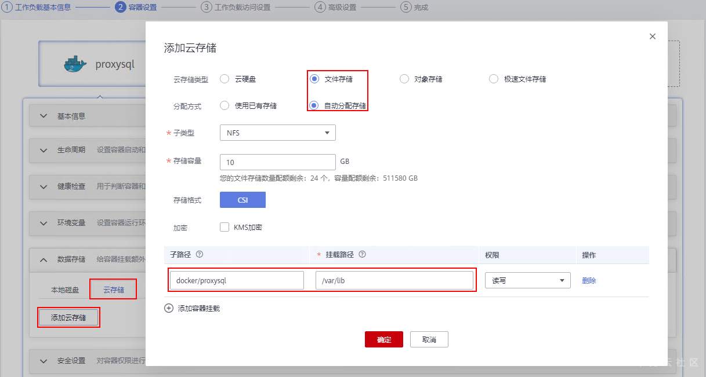Screen dimensions: 706x377
Task: Select the proxysql container card
Action: pos(92,64)
